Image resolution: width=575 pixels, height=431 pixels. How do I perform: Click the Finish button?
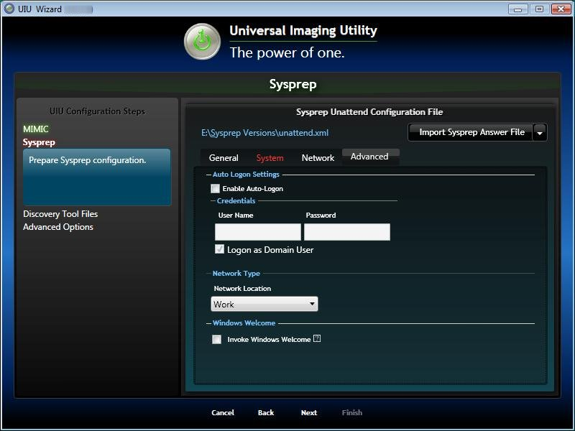point(352,412)
